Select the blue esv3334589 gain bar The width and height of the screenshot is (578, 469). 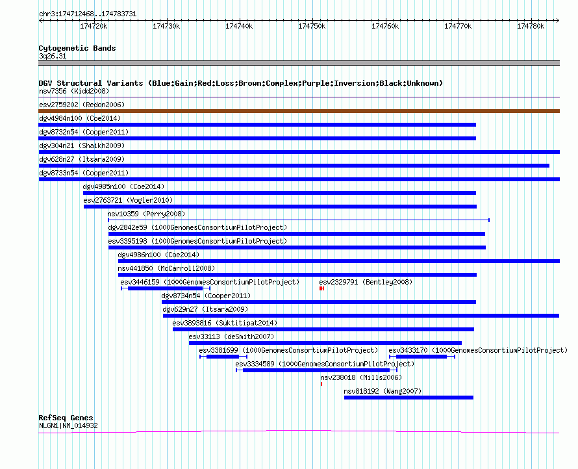click(x=316, y=370)
